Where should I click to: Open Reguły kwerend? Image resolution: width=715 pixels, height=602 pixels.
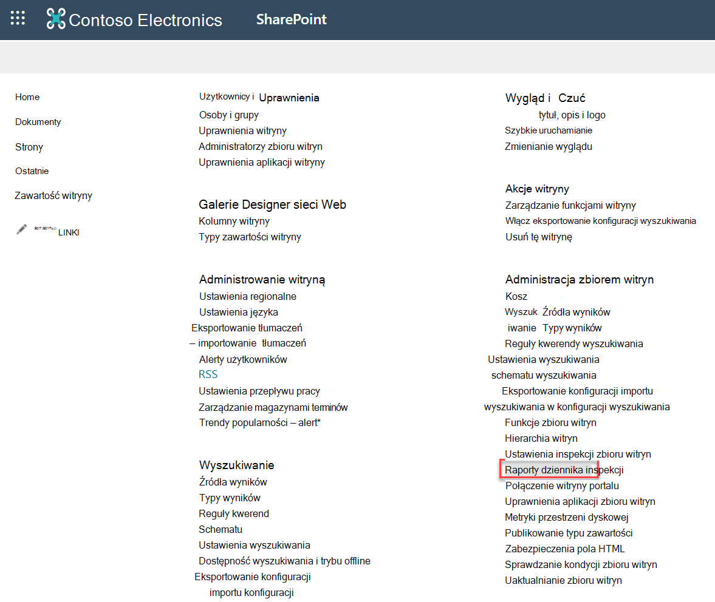(234, 513)
